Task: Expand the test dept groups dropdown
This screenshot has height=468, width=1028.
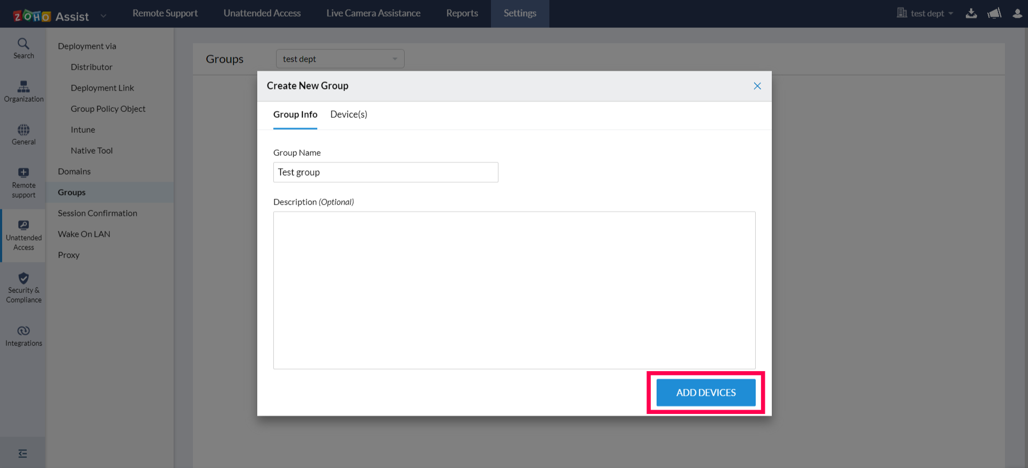Action: [x=340, y=59]
